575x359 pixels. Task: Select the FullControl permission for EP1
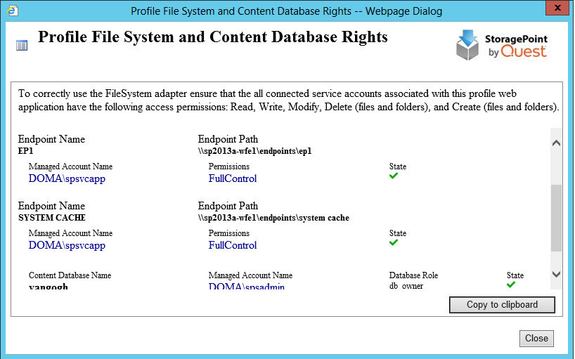233,178
